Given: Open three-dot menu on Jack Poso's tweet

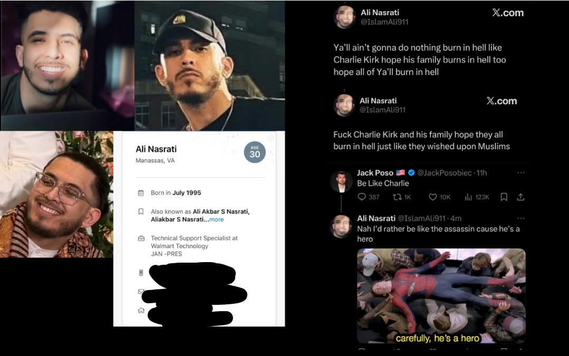Looking at the screenshot, I should [520, 173].
